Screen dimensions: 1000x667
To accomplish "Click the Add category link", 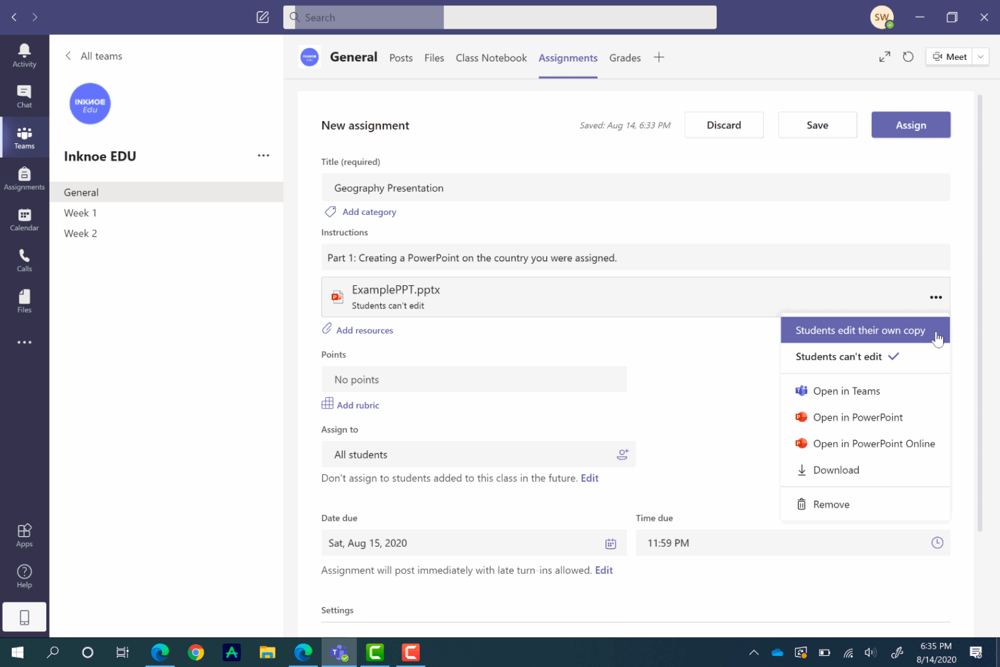I will [x=368, y=212].
